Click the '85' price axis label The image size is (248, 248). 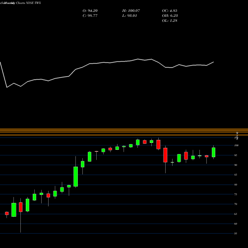(236, 175)
